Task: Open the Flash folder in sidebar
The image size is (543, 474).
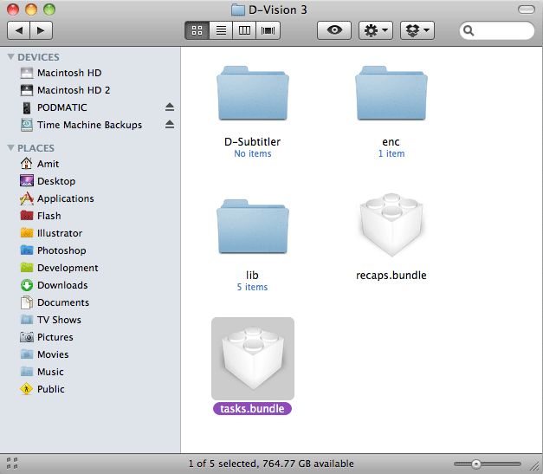Action: pyautogui.click(x=90, y=216)
